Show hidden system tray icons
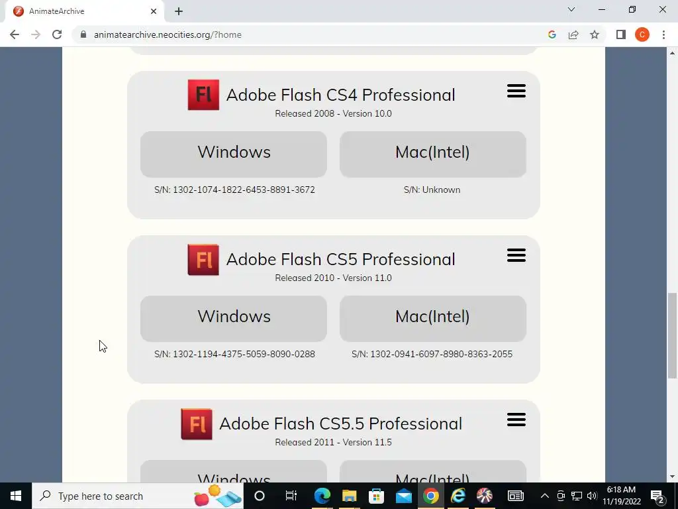678x509 pixels. pyautogui.click(x=545, y=496)
